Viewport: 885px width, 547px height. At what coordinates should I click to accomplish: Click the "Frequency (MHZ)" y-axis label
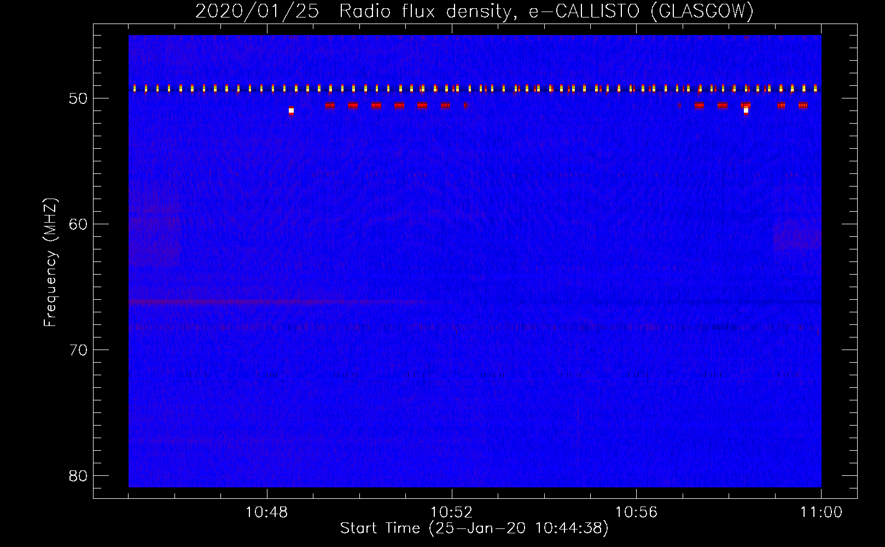pos(50,263)
